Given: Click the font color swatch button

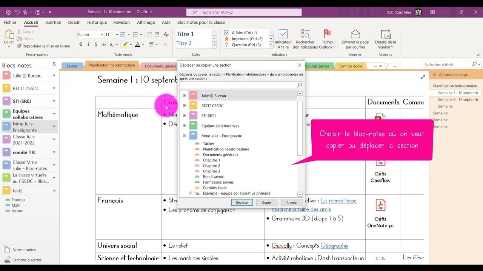Looking at the screenshot, I should tap(137, 44).
